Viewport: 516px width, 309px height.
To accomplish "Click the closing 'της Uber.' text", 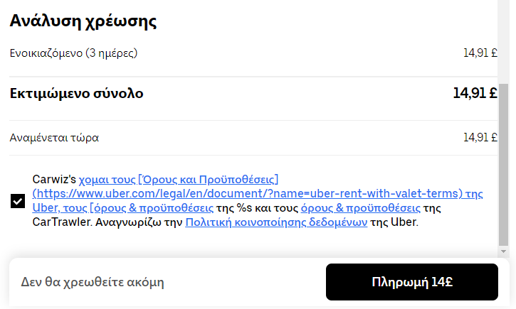I will pyautogui.click(x=394, y=222).
